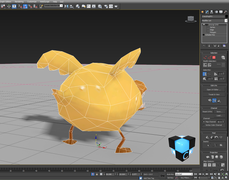Click the Load button in Channel rollout
The height and width of the screenshot is (180, 229).
pyautogui.click(x=220, y=116)
